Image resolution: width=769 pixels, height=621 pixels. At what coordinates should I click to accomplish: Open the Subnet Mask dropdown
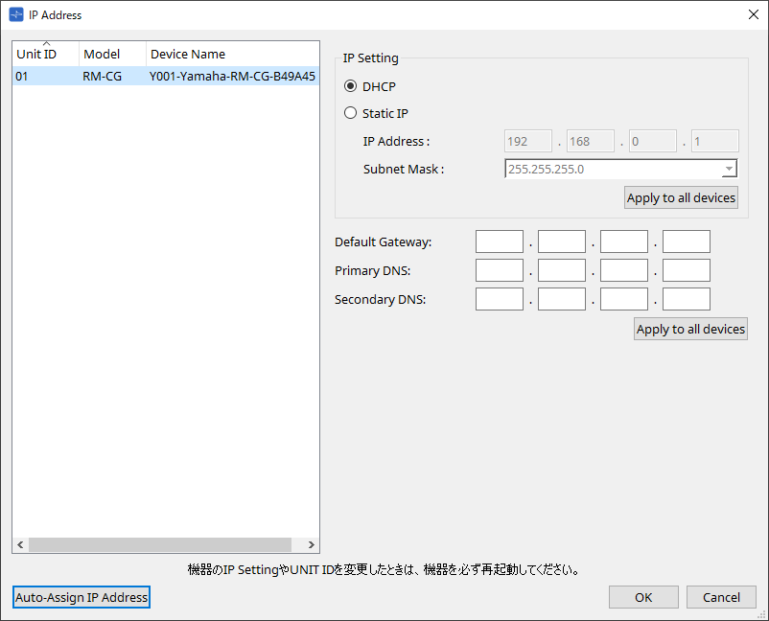(x=729, y=170)
